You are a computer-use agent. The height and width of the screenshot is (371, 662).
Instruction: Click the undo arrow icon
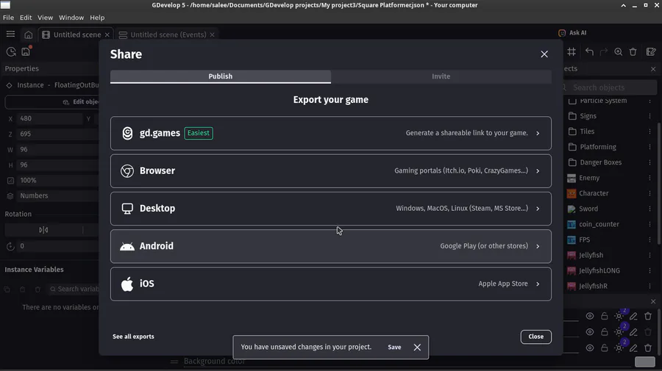[589, 52]
